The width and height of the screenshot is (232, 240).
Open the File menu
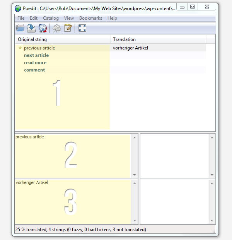[x=21, y=18]
